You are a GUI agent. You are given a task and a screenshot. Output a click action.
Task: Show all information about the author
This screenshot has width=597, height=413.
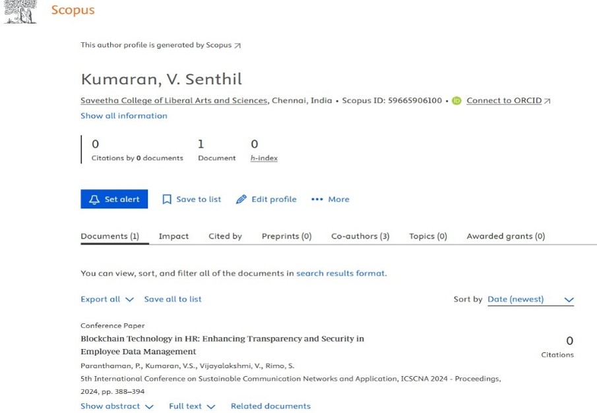[x=124, y=116]
